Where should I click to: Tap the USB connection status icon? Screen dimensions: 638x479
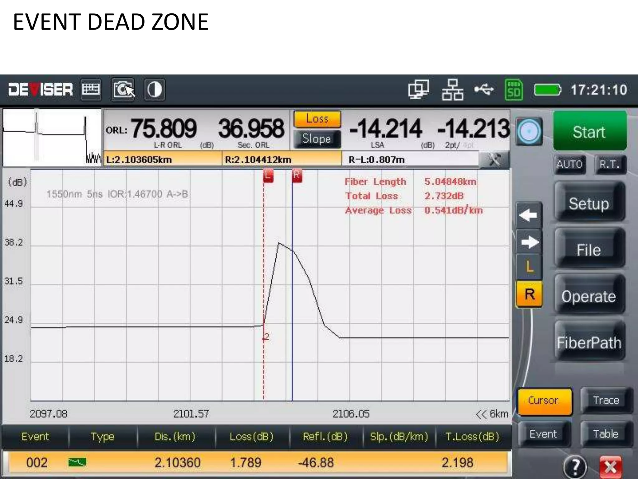pyautogui.click(x=484, y=90)
